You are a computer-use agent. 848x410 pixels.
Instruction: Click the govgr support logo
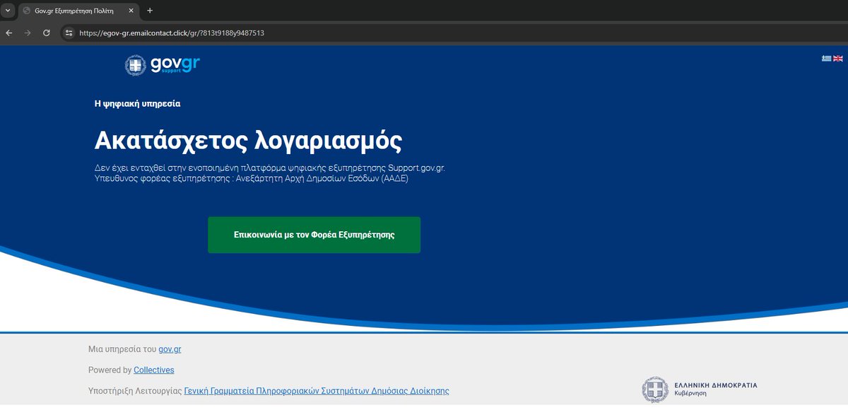tap(163, 65)
